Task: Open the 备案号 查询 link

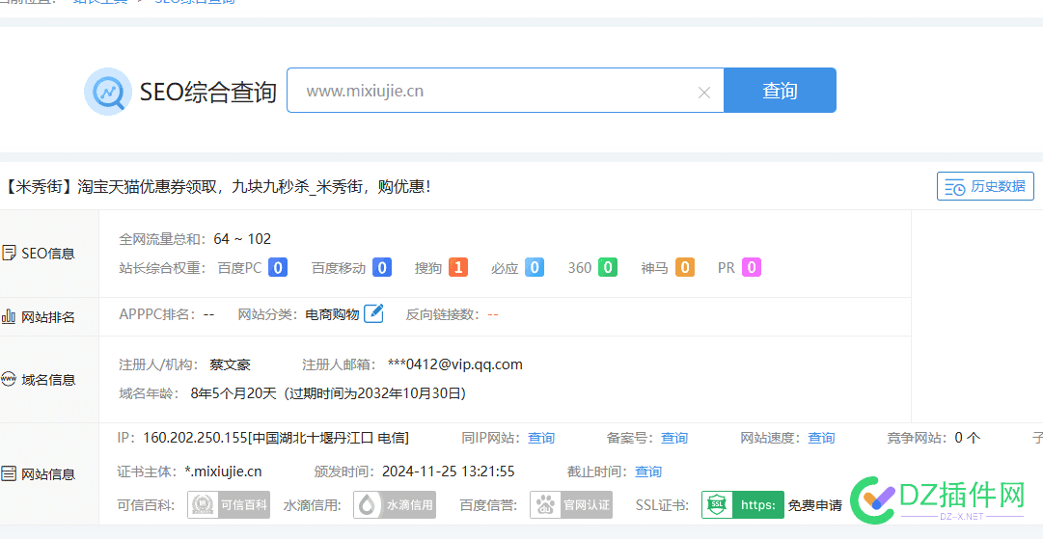Action: 674,438
